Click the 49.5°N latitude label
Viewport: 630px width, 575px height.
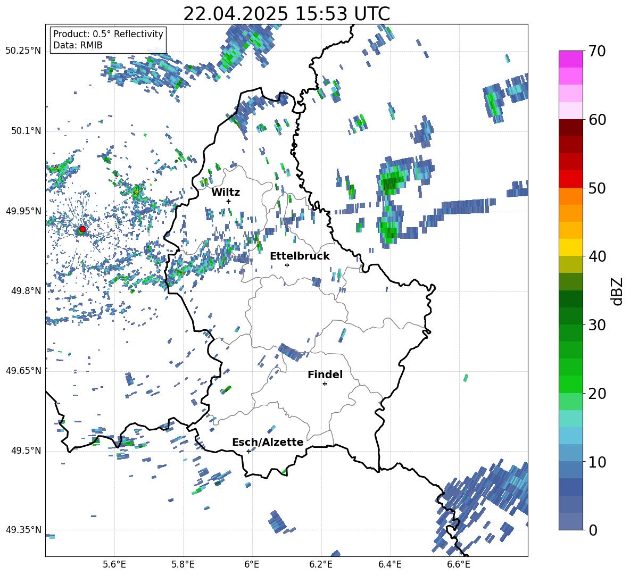26,451
